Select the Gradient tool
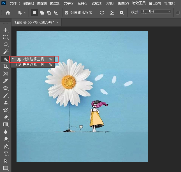This screenshot has width=181, height=172. pyautogui.click(x=6, y=124)
